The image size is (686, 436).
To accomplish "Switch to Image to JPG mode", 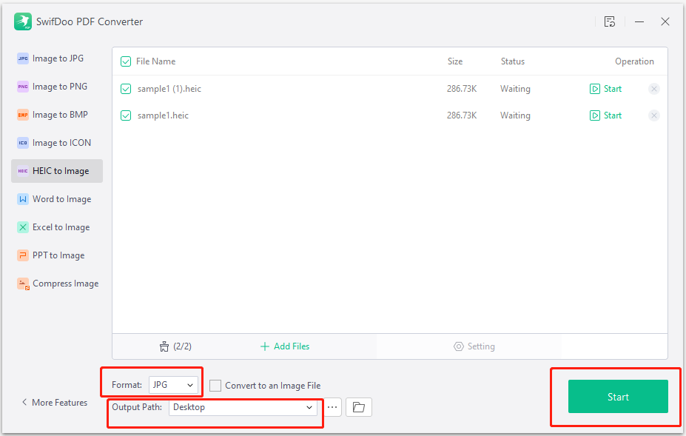I will [x=57, y=58].
